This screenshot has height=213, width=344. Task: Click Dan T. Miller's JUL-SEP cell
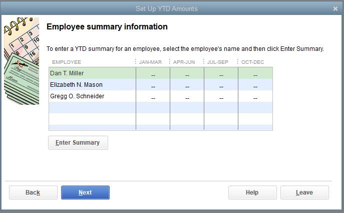(x=221, y=74)
